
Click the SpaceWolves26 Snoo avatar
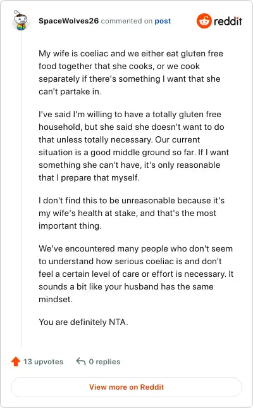20,20
